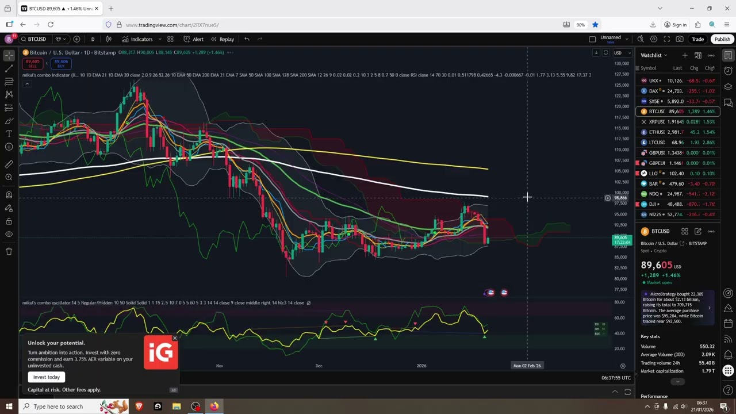736x414 pixels.
Task: Open the D timeframe interval selector
Action: 93,39
